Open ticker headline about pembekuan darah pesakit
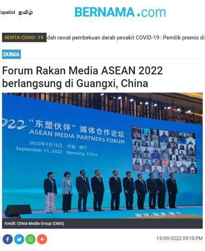Viewport: 205px width, 251px height. pos(103,38)
